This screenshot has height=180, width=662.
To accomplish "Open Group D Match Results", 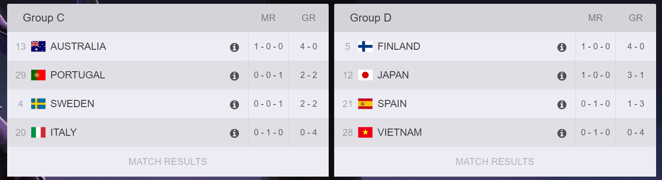I will pyautogui.click(x=495, y=161).
